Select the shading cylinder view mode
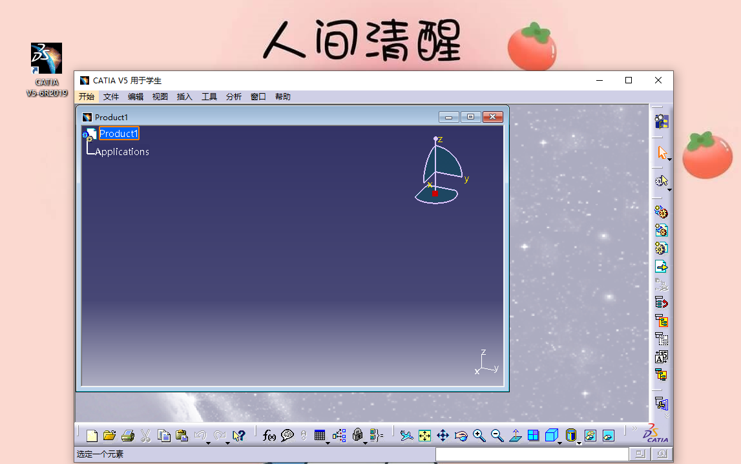Viewport: 741px width, 464px height. [x=571, y=435]
